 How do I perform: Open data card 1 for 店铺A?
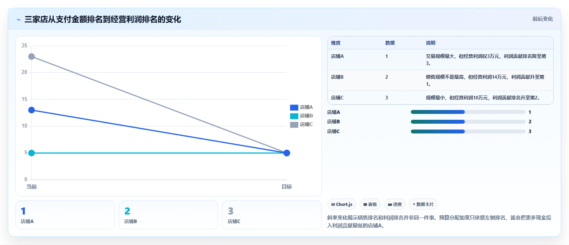[65, 215]
